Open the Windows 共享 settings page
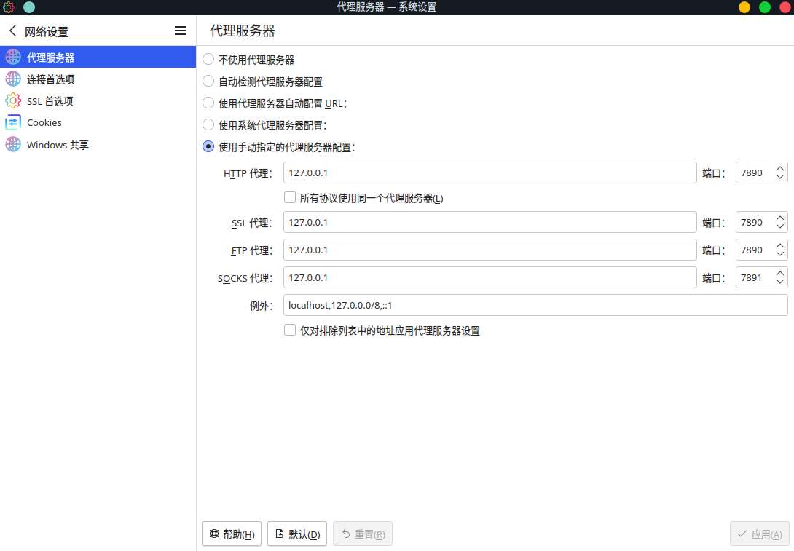Screen dimensions: 794x551 tap(13, 145)
